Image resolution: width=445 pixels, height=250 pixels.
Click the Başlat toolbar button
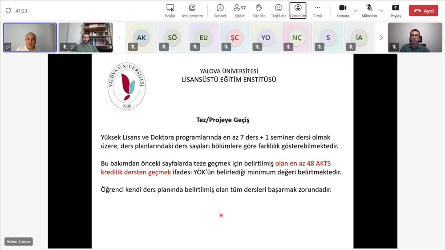point(170,11)
